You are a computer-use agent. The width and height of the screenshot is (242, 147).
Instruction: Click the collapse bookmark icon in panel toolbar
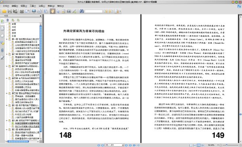(19, 20)
